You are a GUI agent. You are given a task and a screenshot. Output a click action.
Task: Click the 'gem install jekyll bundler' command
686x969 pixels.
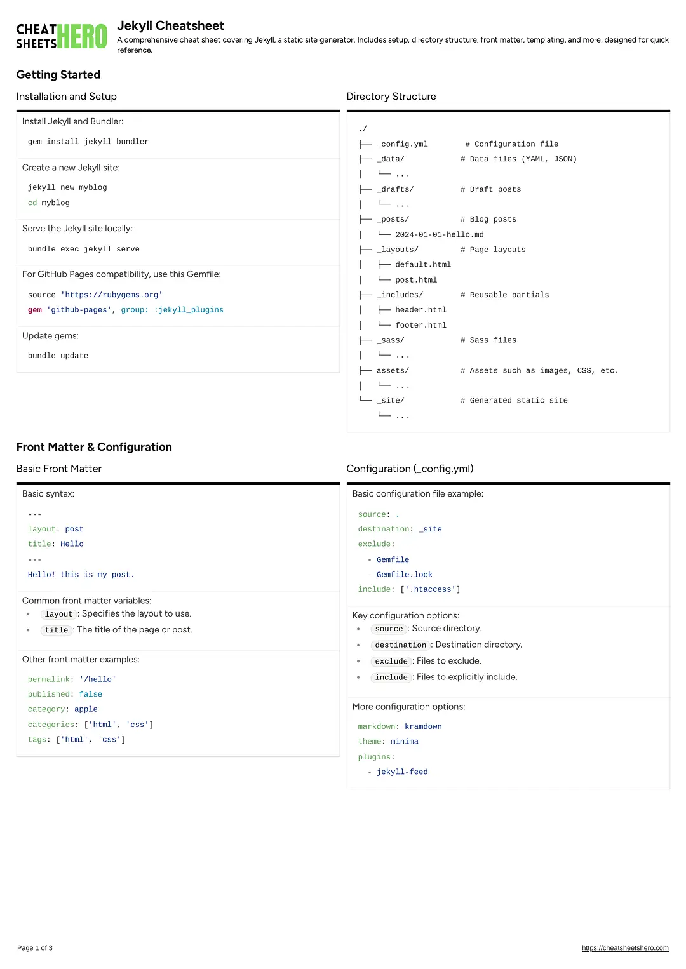pyautogui.click(x=88, y=142)
